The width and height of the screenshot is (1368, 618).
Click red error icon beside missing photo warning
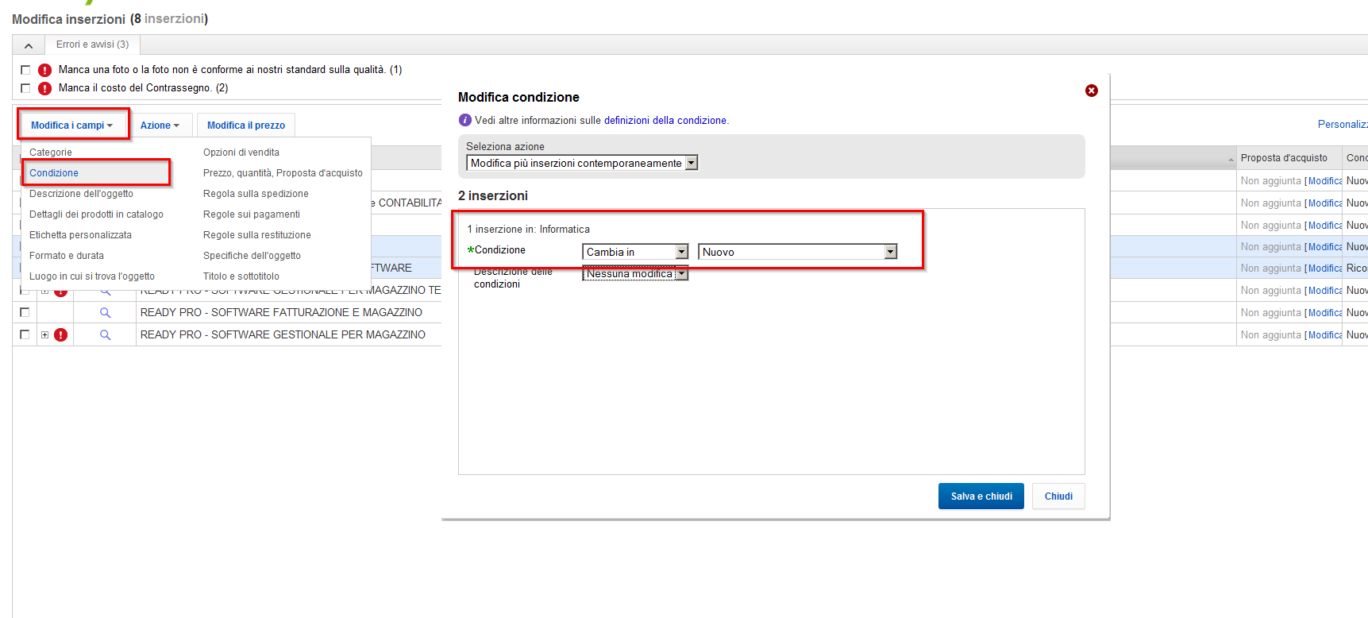[x=45, y=70]
